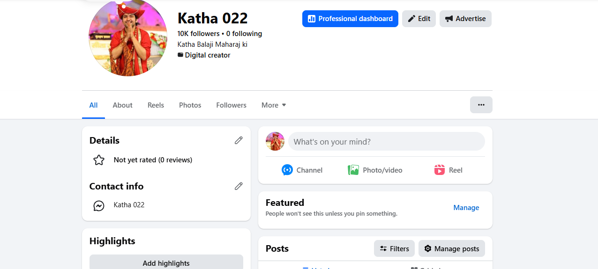Click the Edit profile button
Screen dimensions: 598x269
419,19
